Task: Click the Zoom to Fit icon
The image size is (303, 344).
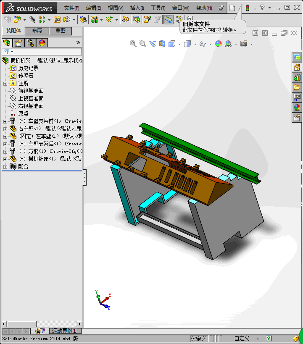Action: tap(133, 44)
